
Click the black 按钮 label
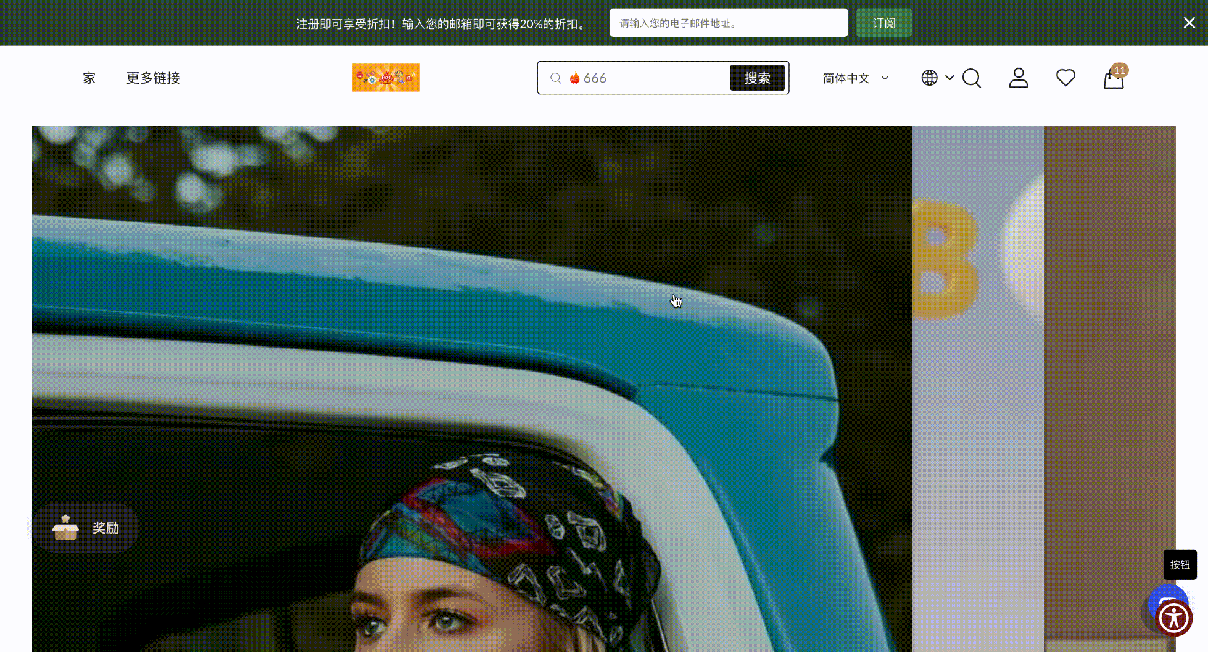(1180, 564)
